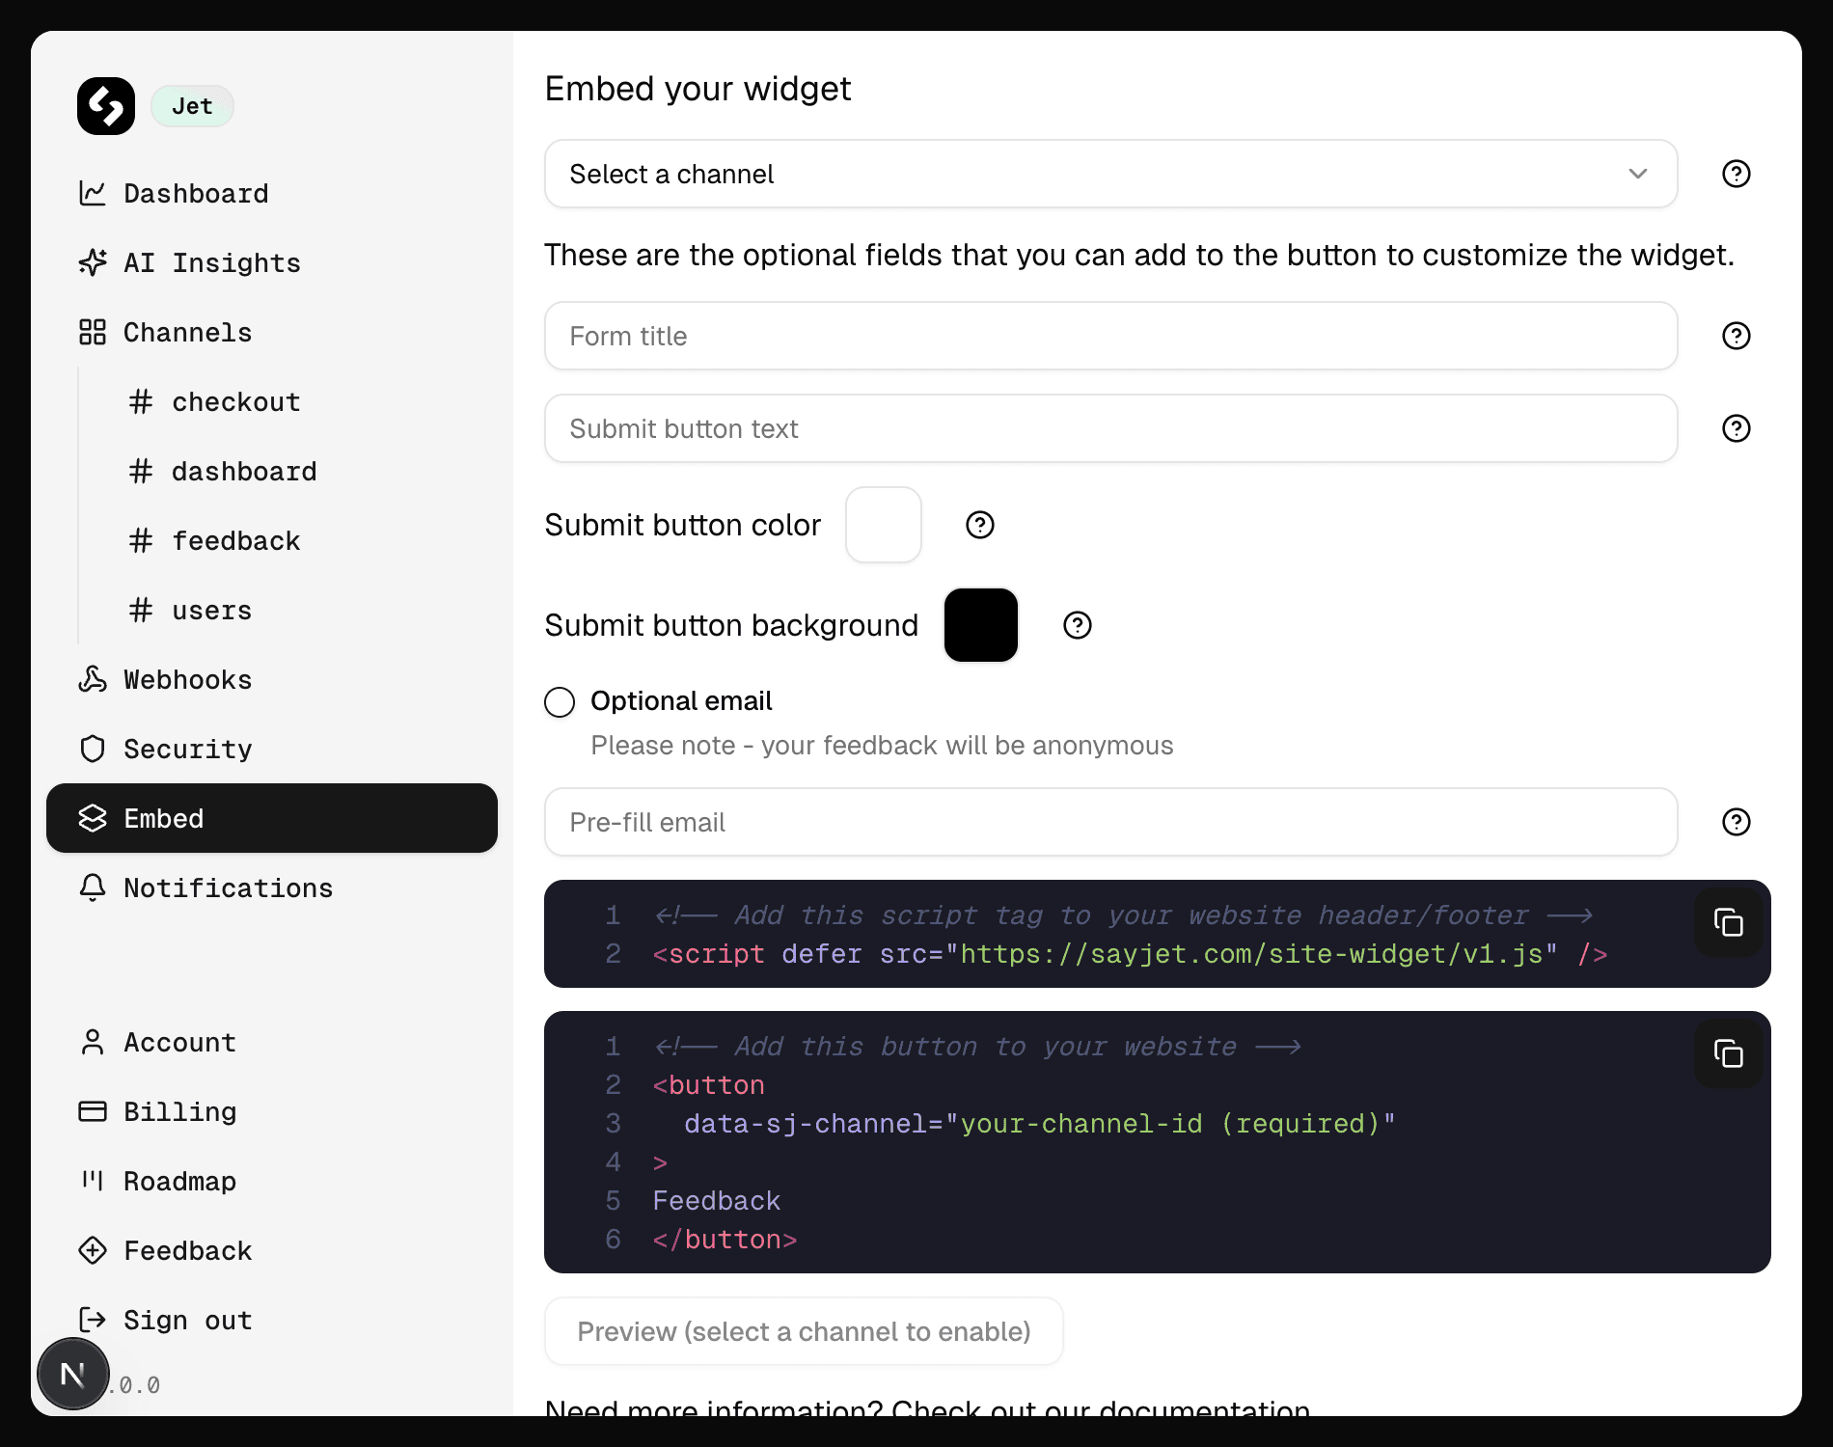Sign out of the account
This screenshot has width=1833, height=1447.
click(x=187, y=1320)
